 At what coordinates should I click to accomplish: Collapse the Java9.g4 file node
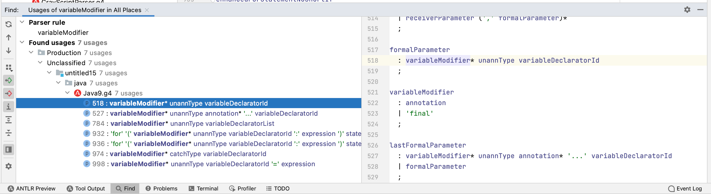click(68, 93)
